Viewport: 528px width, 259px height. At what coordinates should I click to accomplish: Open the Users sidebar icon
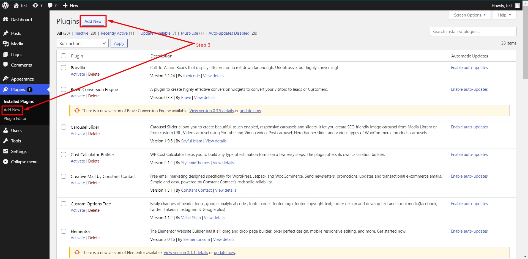click(6, 130)
